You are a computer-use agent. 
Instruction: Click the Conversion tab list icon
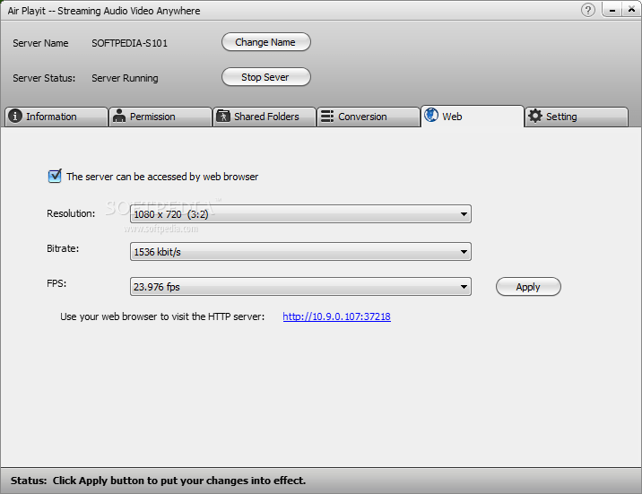(327, 117)
